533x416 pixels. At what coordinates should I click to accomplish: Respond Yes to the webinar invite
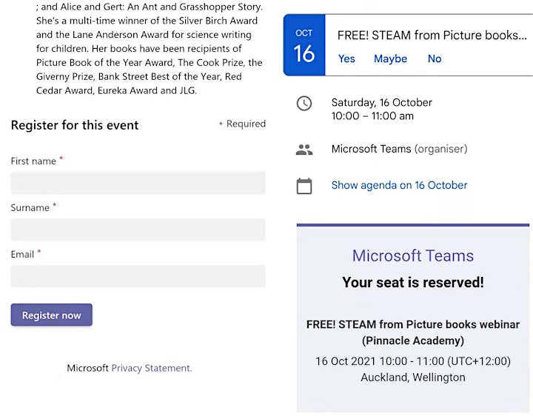click(346, 58)
